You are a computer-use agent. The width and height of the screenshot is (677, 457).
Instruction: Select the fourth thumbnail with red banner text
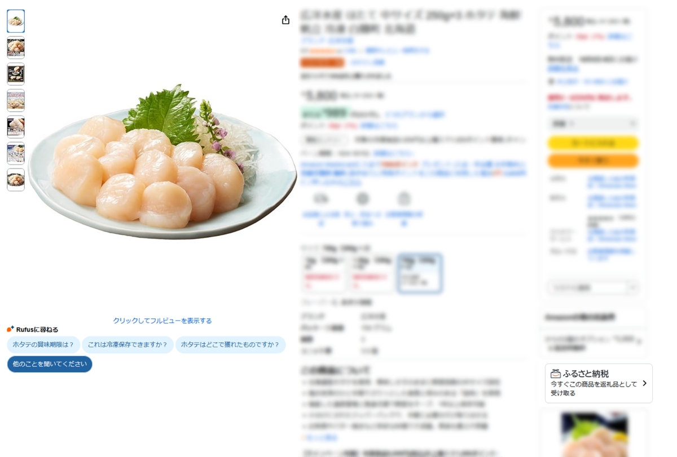(16, 100)
